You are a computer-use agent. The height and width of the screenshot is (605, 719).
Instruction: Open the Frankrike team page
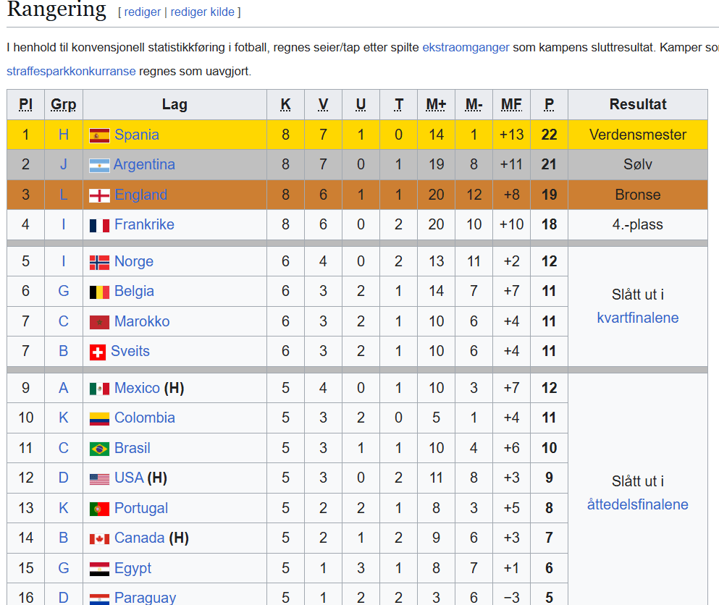[x=144, y=224]
